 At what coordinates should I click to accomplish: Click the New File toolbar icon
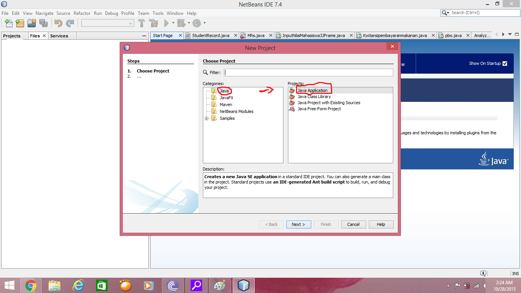click(x=8, y=23)
